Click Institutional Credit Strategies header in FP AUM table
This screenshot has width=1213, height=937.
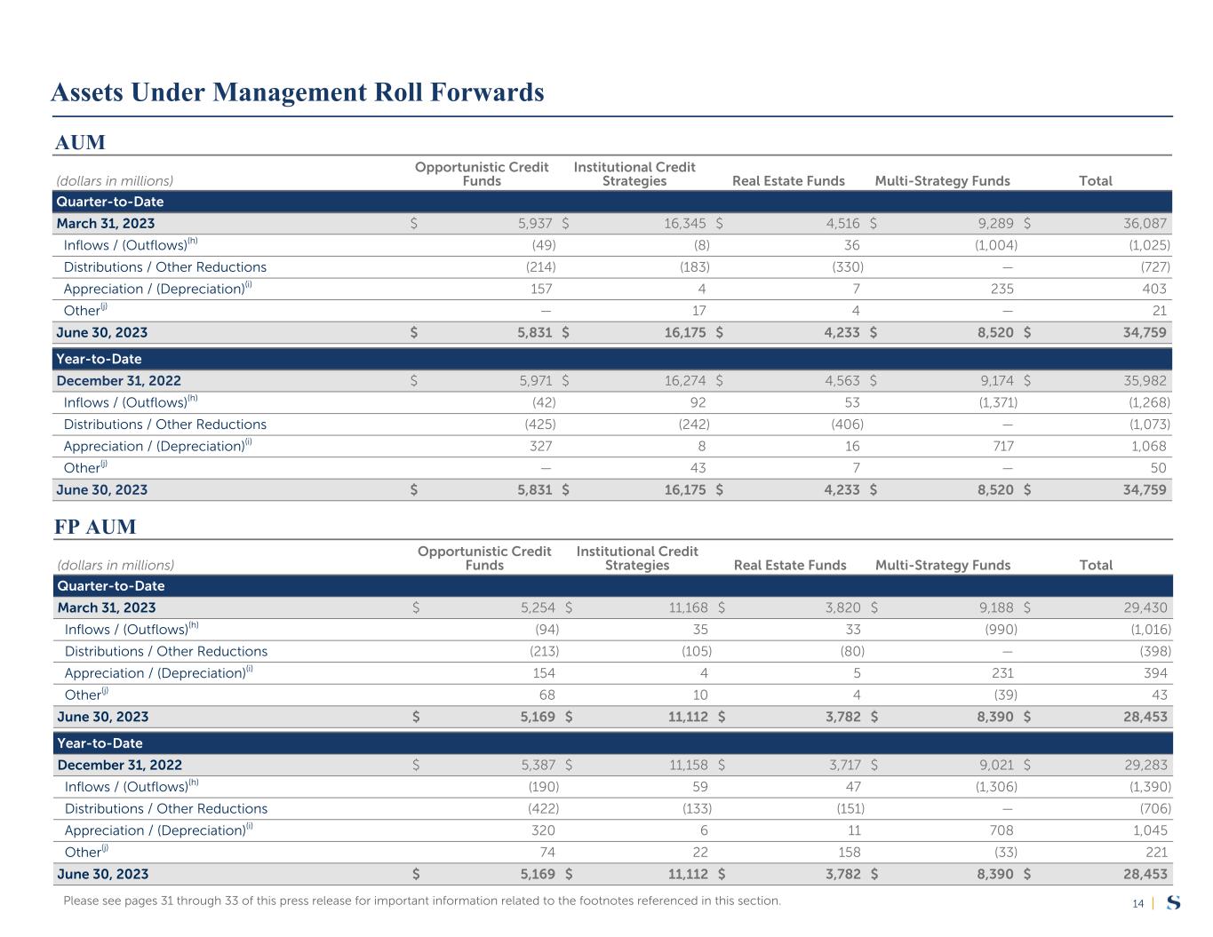pyautogui.click(x=637, y=559)
